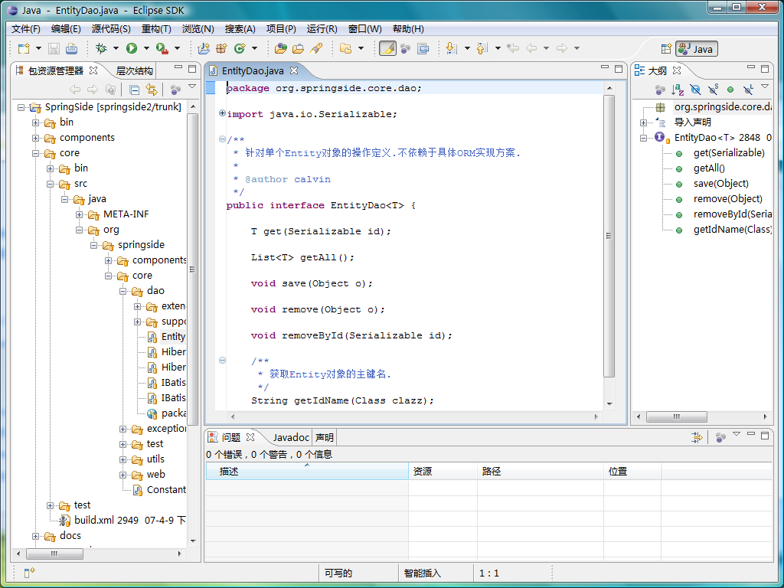This screenshot has height=588, width=784.
Task: Switch to the Javadoc tab
Action: [x=290, y=437]
